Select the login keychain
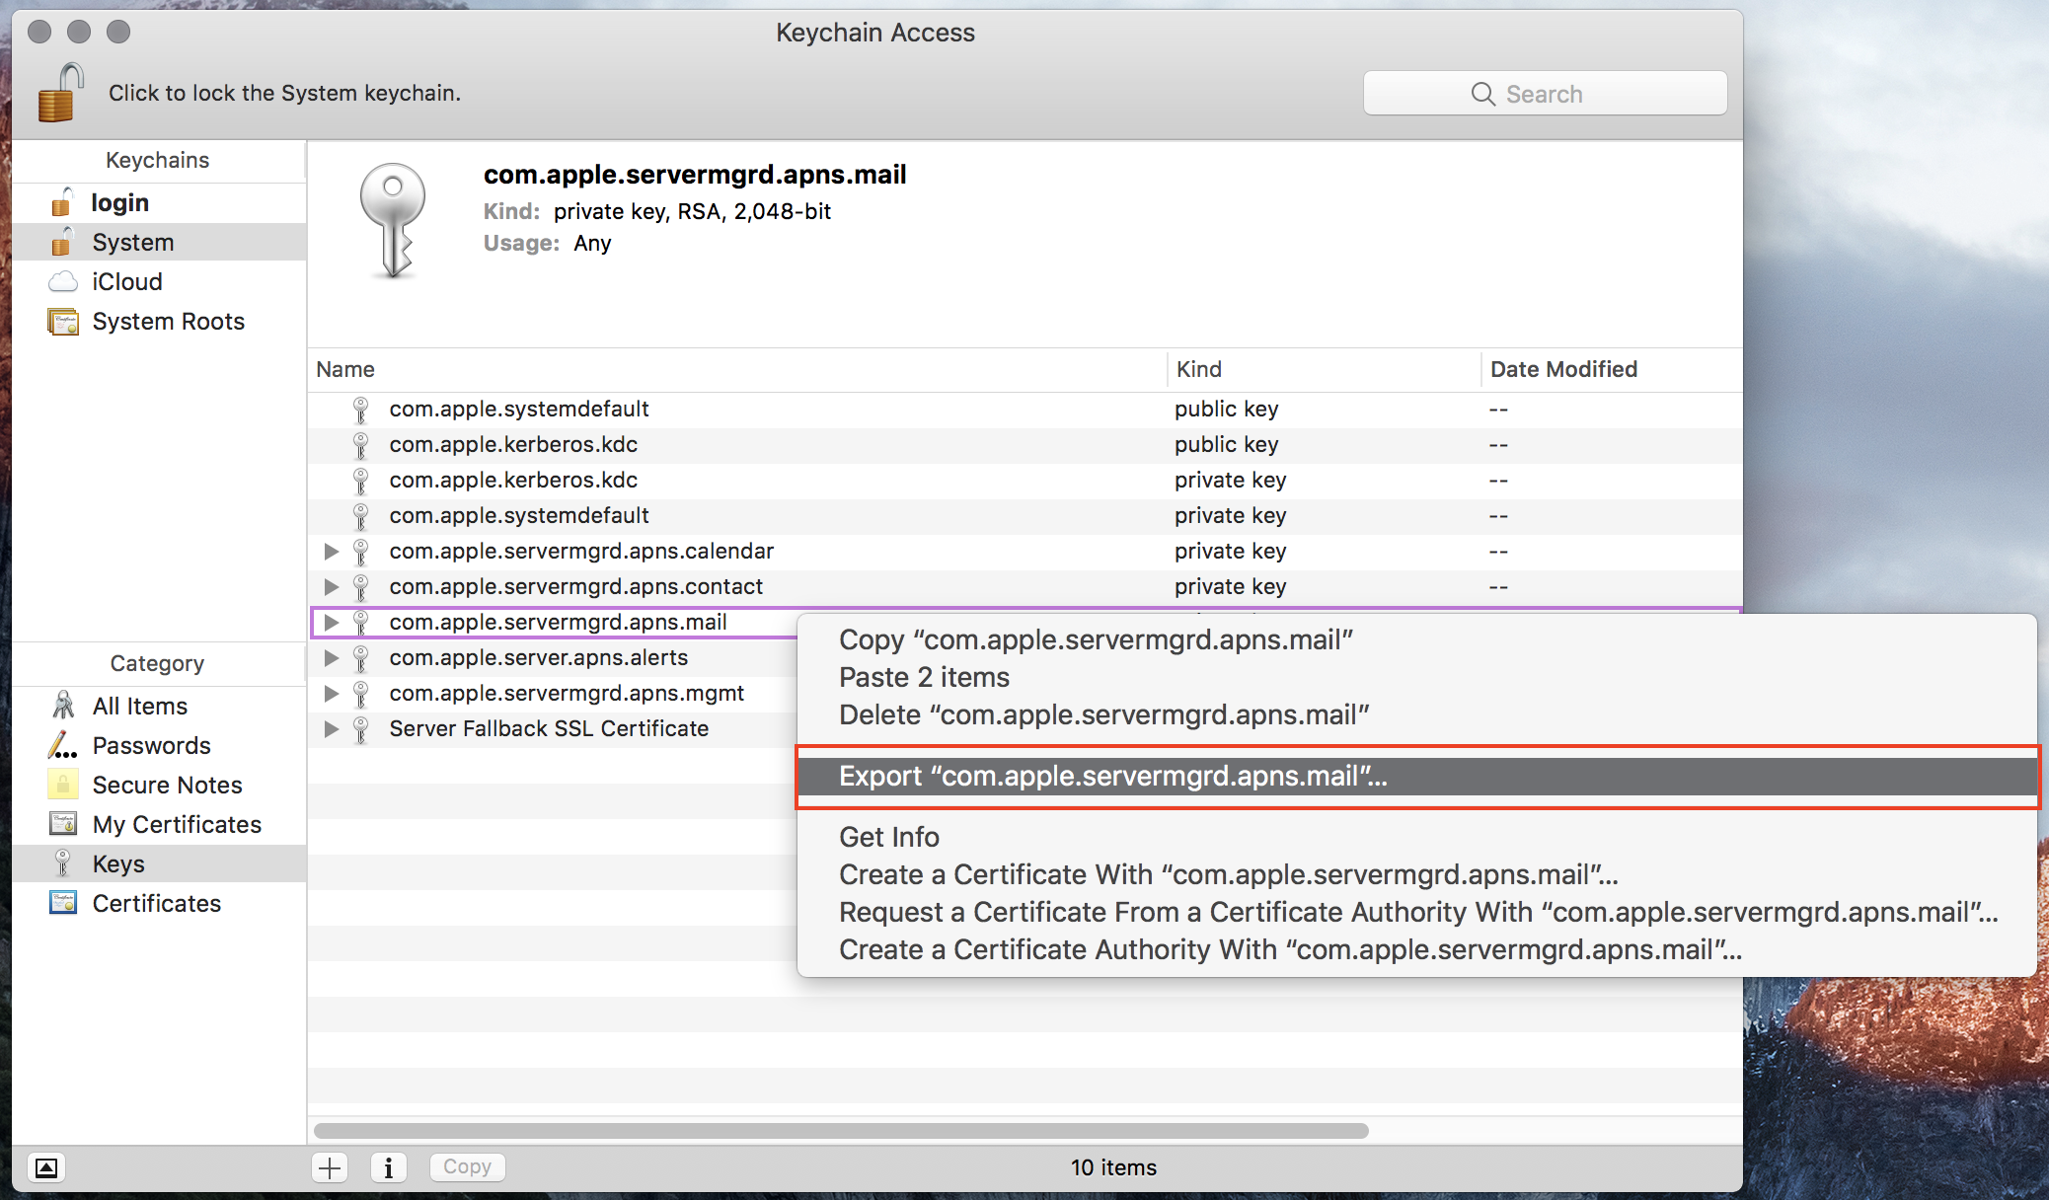 pos(119,203)
